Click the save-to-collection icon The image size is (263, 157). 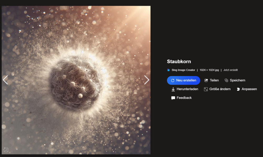click(x=226, y=80)
